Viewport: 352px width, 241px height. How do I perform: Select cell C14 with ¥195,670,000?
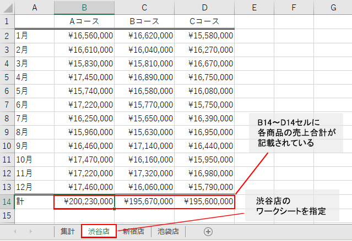(x=144, y=201)
